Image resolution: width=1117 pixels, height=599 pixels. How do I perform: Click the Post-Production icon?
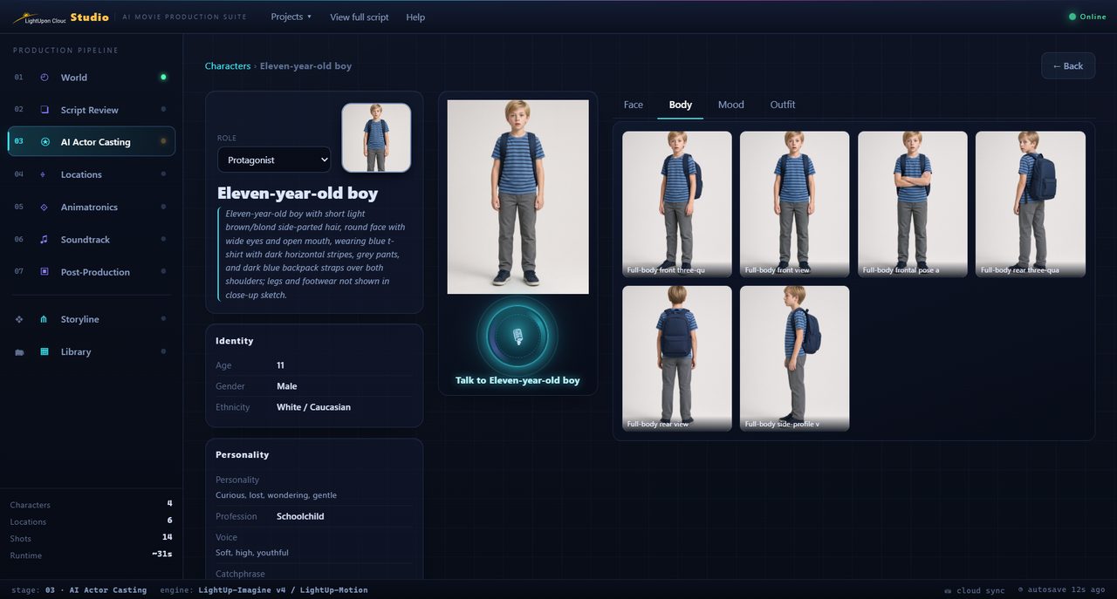click(45, 272)
